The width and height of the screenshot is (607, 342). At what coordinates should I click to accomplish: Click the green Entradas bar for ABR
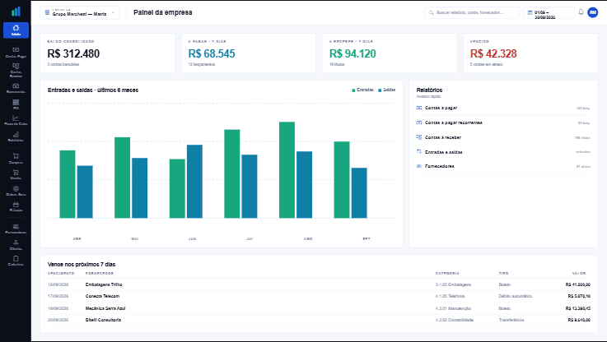(x=68, y=184)
